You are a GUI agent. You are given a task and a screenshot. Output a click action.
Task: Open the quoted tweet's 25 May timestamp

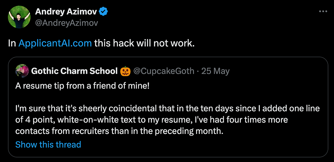215,71
